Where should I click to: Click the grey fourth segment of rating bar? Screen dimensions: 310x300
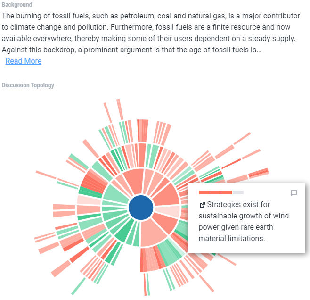click(238, 192)
